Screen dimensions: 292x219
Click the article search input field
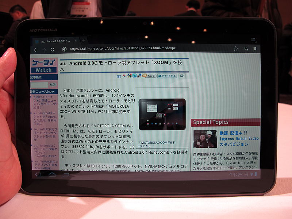pos(39,85)
